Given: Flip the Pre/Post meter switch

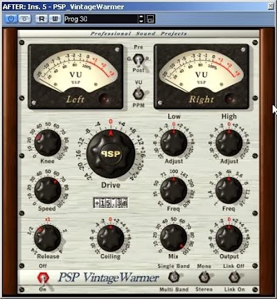Looking at the screenshot, I should click(x=138, y=60).
